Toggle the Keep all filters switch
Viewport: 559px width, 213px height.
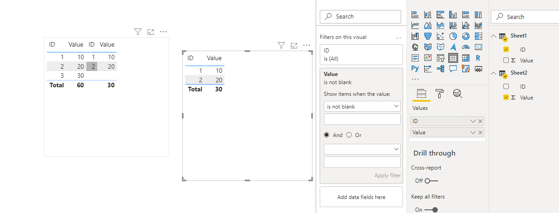click(x=431, y=209)
